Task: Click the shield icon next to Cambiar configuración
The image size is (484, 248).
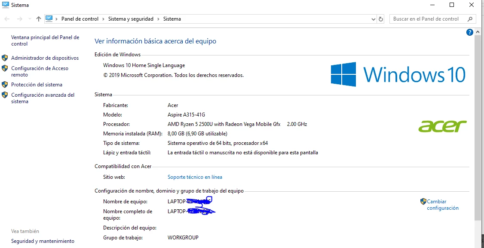Action: tap(423, 201)
